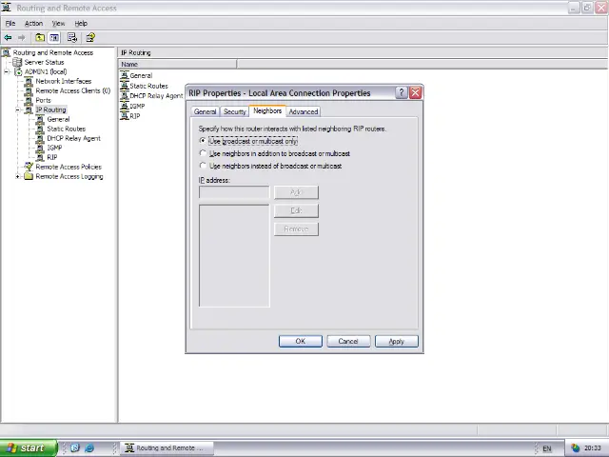Click the Up one level folder icon
Screen dimensions: 609x457
[40, 38]
